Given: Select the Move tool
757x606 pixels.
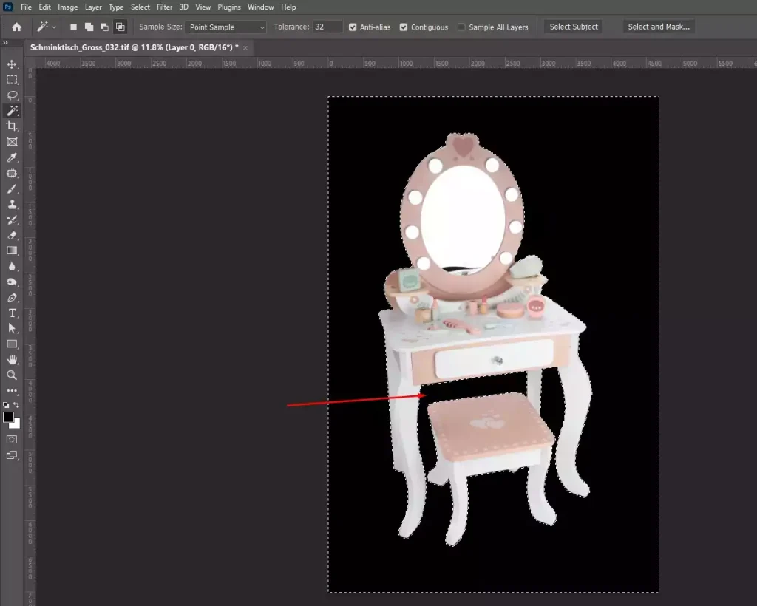Looking at the screenshot, I should [12, 64].
